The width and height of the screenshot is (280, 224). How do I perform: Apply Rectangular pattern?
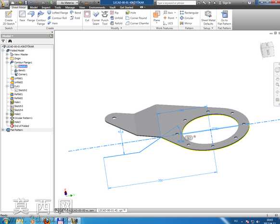tap(189, 13)
